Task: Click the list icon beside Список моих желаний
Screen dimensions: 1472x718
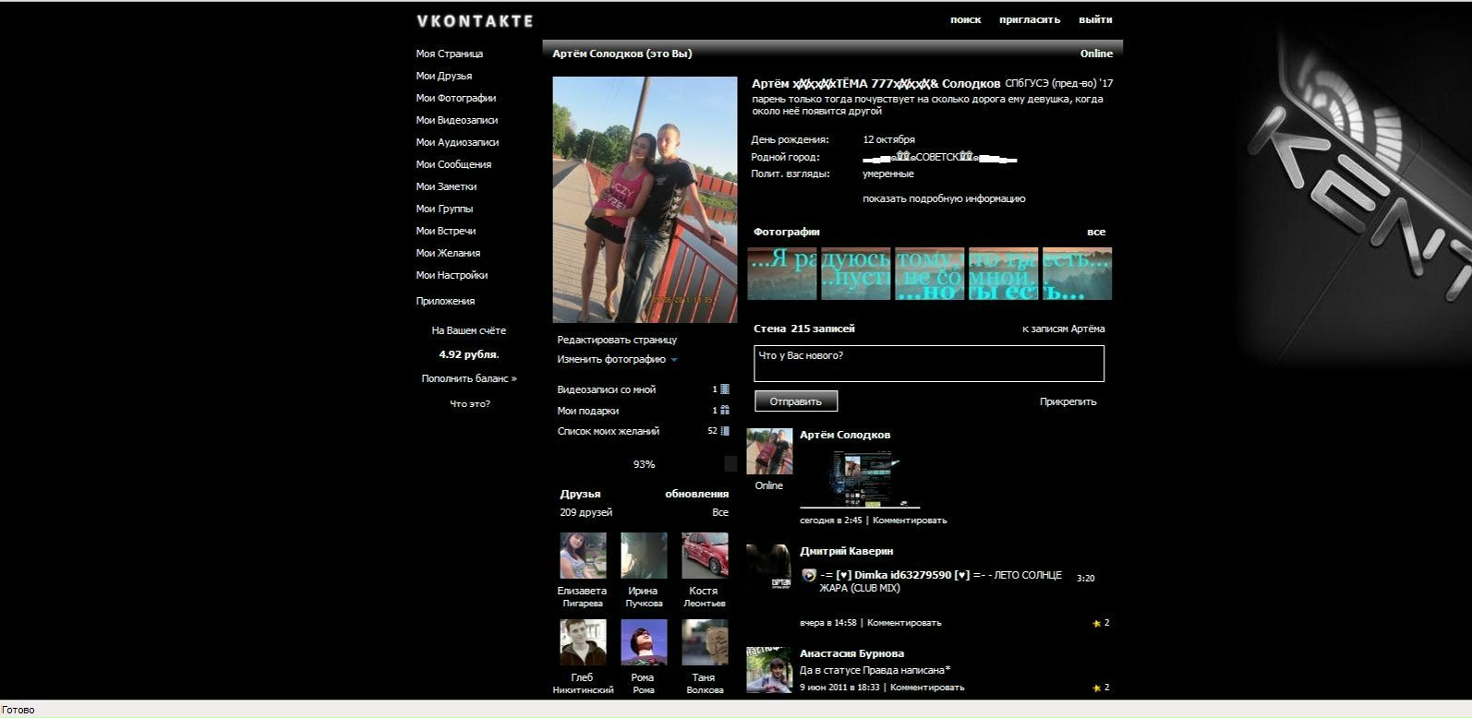Action: [x=725, y=431]
